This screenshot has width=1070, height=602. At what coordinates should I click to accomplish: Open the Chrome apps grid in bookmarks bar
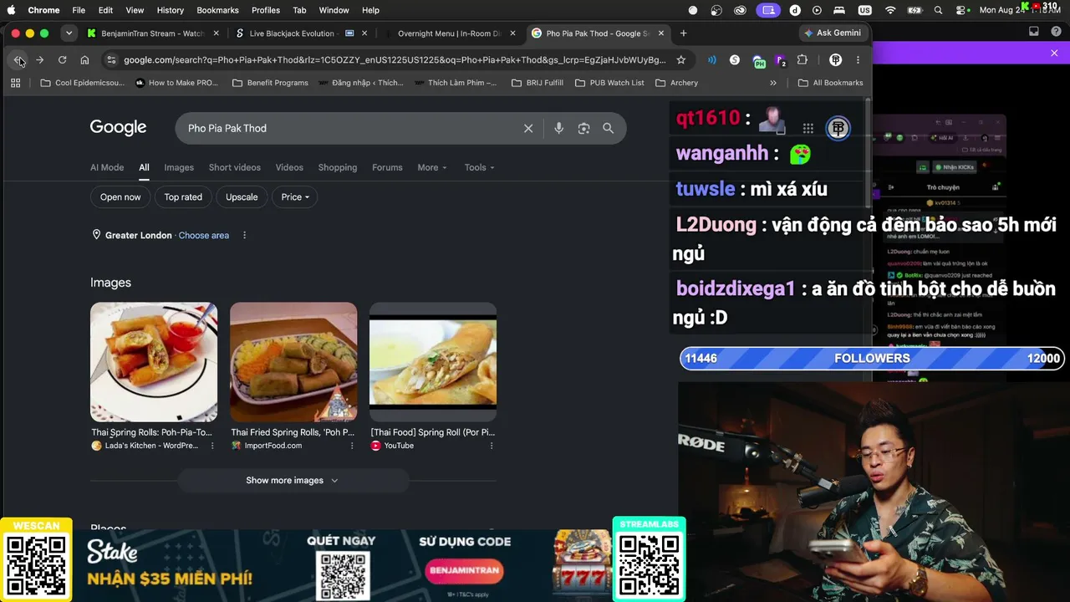(x=15, y=83)
